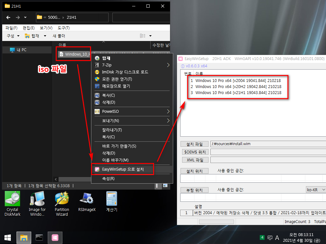Expand 구성 dropdown in explorer toolbar
The image size is (326, 244).
(x=13, y=36)
